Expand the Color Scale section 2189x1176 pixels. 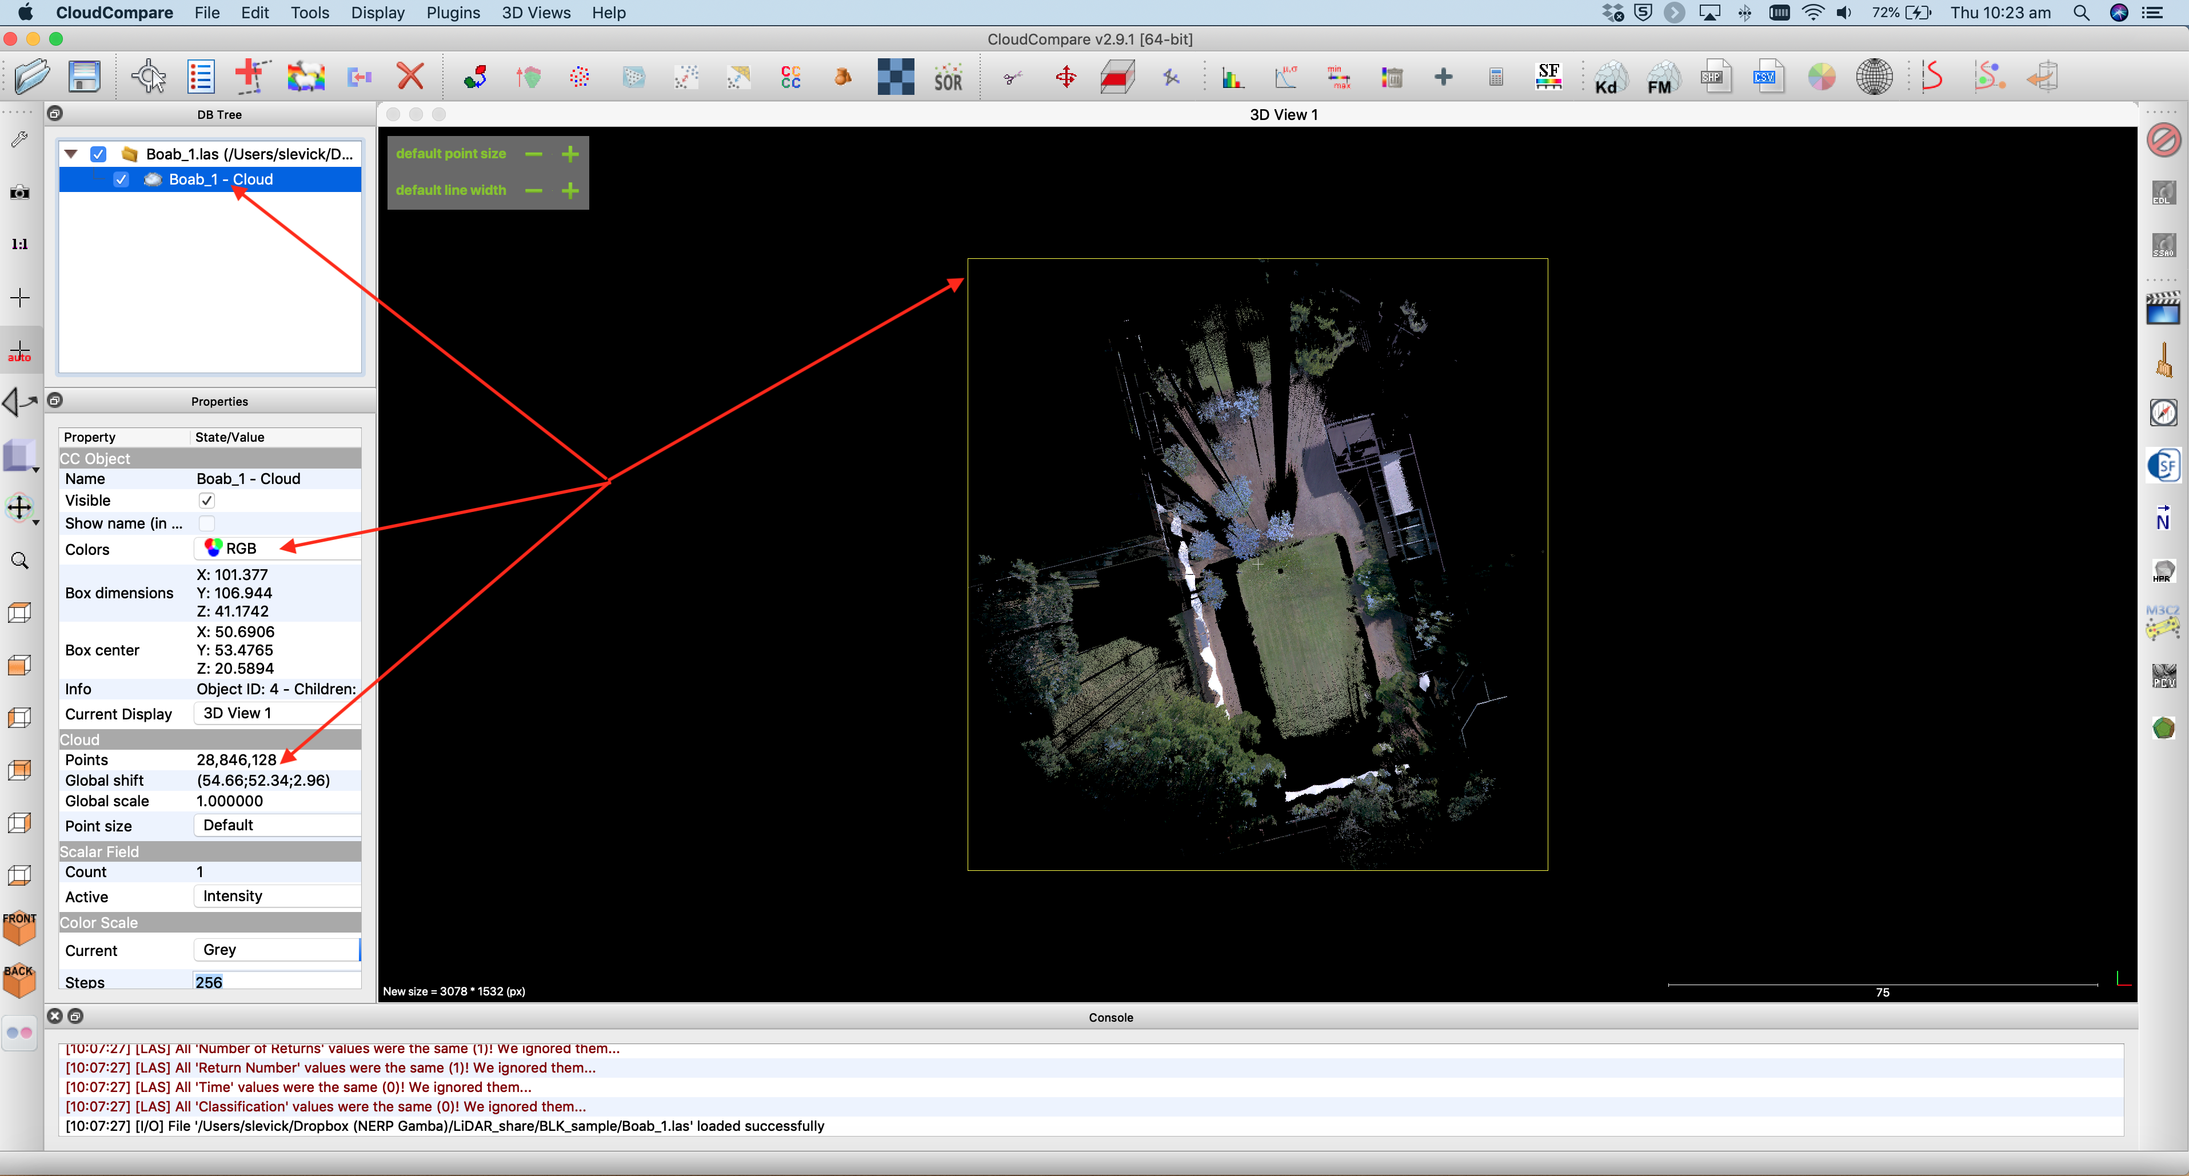pyautogui.click(x=209, y=919)
